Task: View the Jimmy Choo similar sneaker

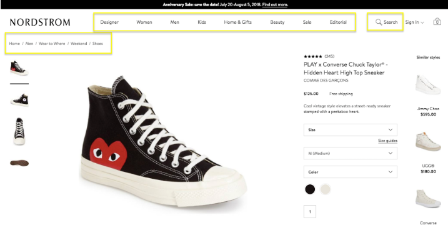Action: pos(428,84)
